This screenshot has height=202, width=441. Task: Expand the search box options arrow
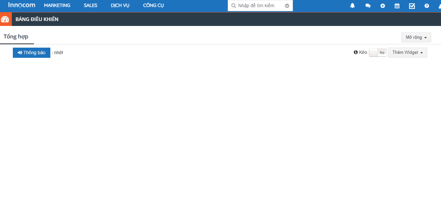pyautogui.click(x=287, y=6)
